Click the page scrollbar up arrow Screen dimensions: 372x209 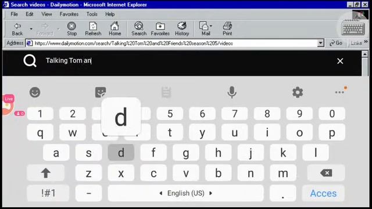click(365, 54)
